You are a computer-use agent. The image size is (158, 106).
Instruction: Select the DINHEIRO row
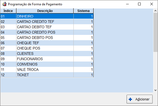pos(47,16)
